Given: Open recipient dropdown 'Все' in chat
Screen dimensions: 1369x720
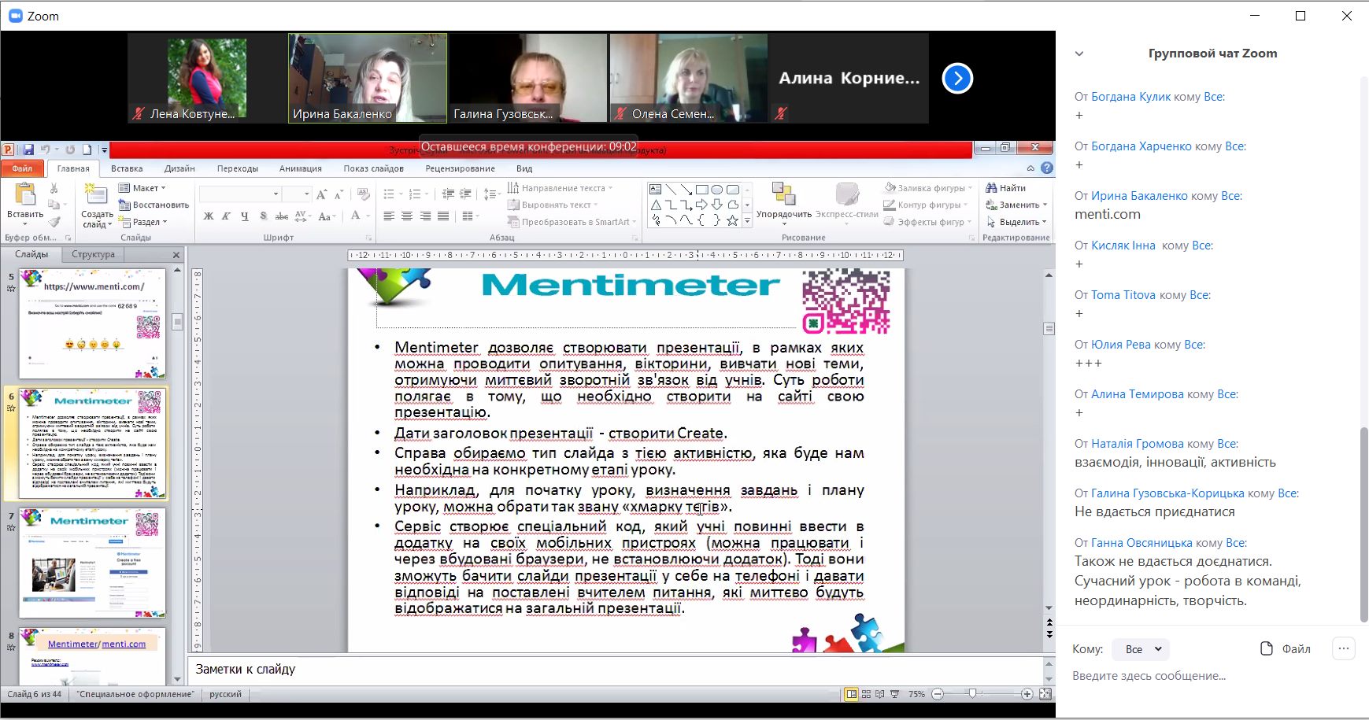Looking at the screenshot, I should point(1141,649).
